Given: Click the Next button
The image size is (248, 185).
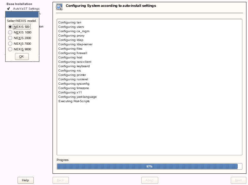Looking at the screenshot, I should pyautogui.click(x=239, y=180).
